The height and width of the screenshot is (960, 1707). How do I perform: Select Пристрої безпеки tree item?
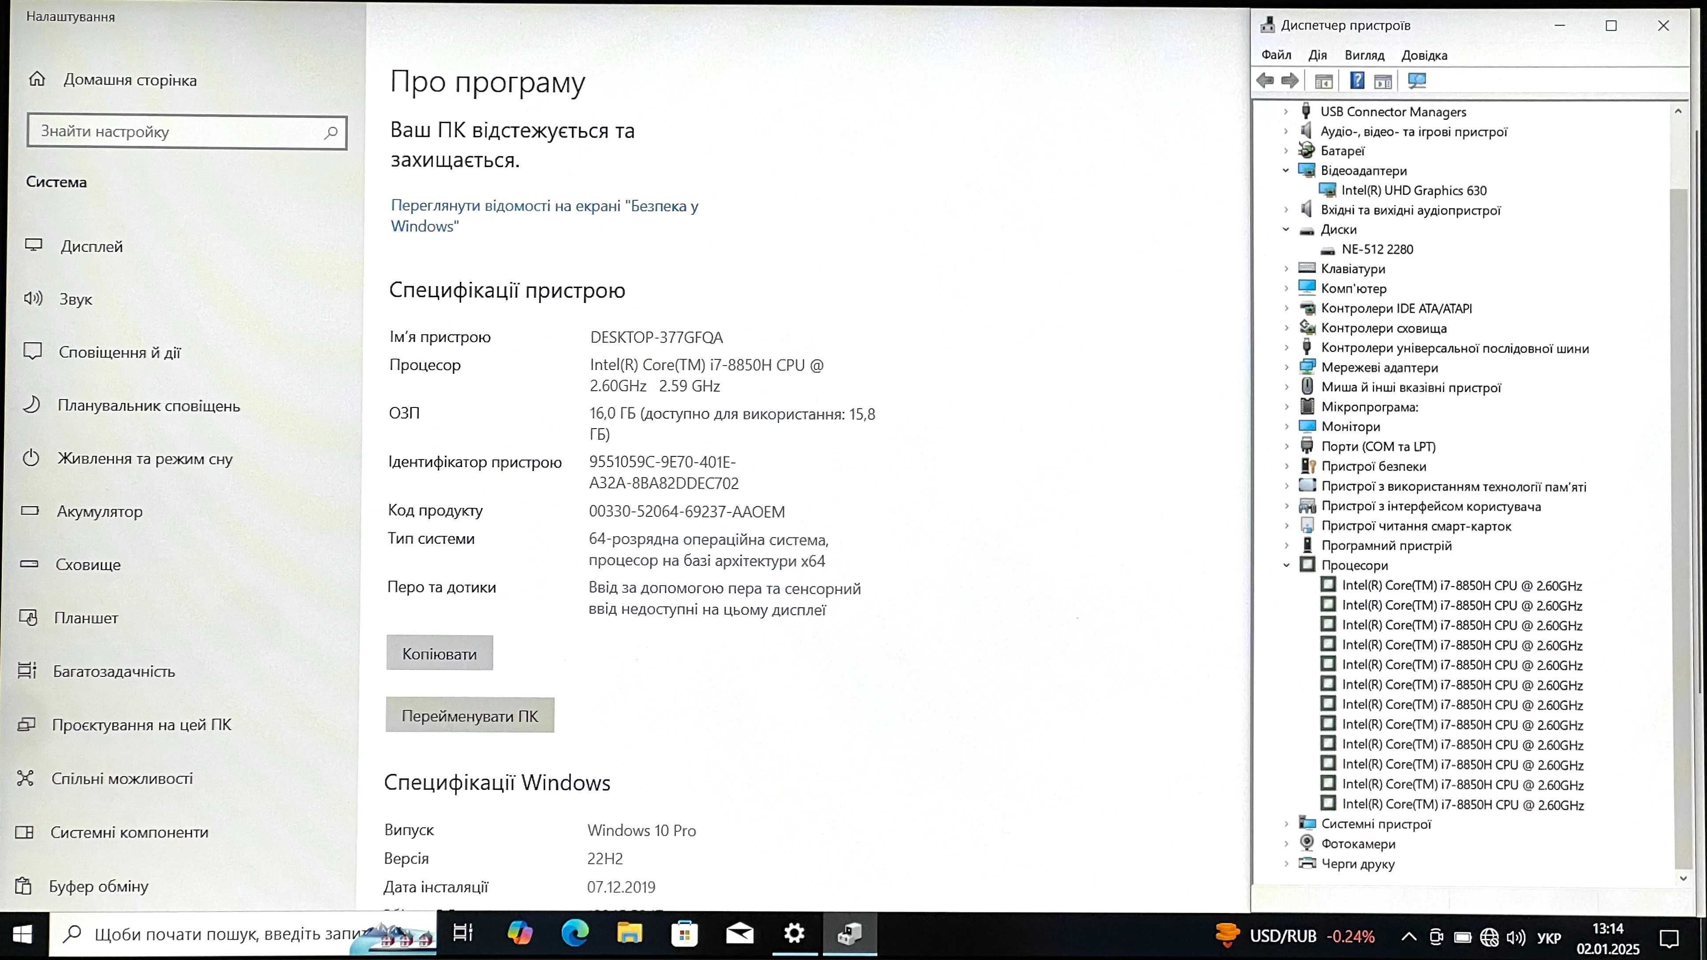click(1373, 466)
